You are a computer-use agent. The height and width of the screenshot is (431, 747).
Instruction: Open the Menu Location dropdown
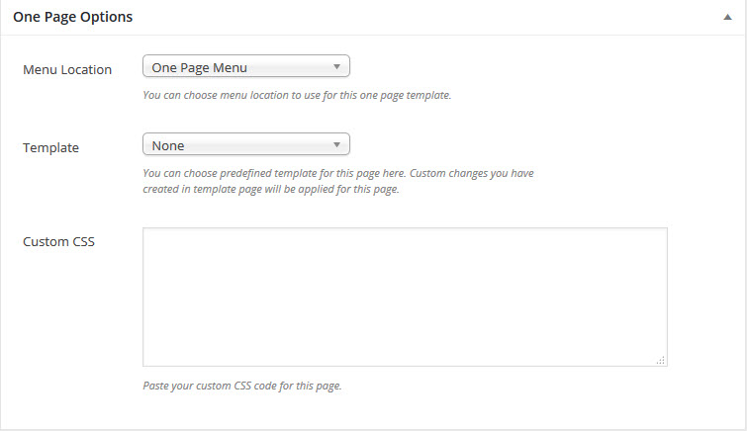(x=246, y=66)
